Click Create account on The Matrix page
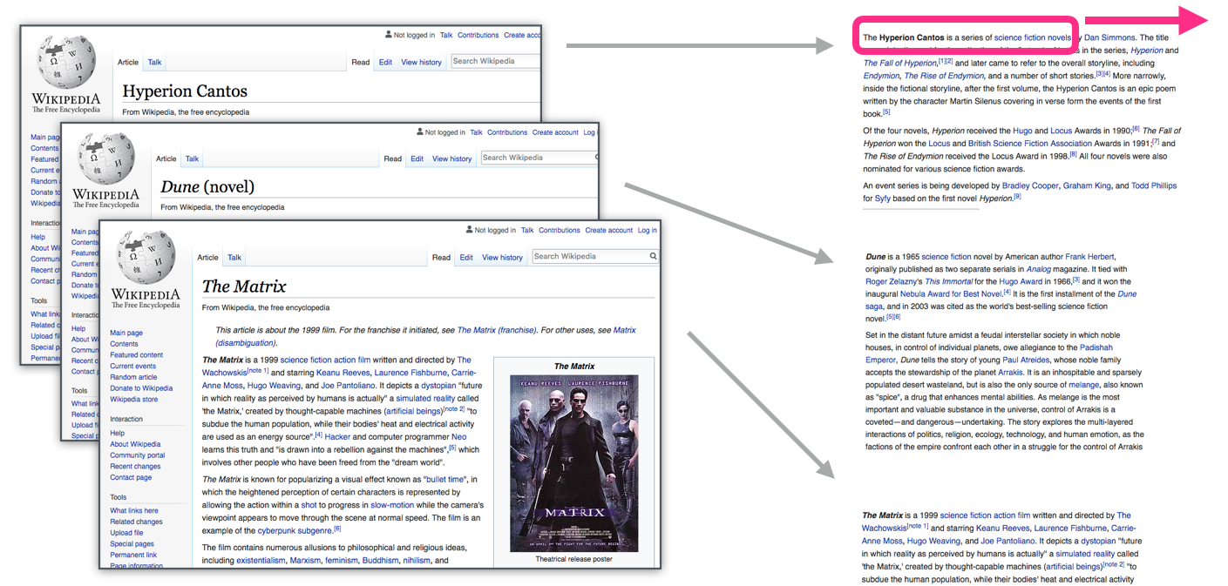Viewport: 1228px width, 586px height. tap(608, 231)
